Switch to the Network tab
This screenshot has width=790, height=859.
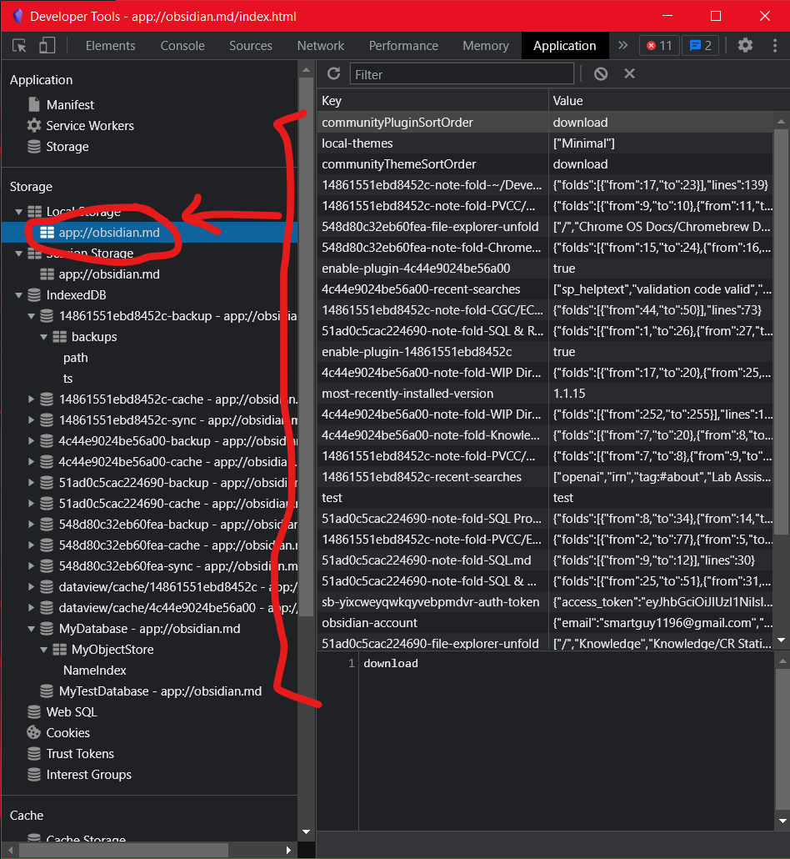(320, 46)
